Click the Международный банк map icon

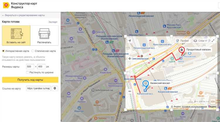click(84, 78)
